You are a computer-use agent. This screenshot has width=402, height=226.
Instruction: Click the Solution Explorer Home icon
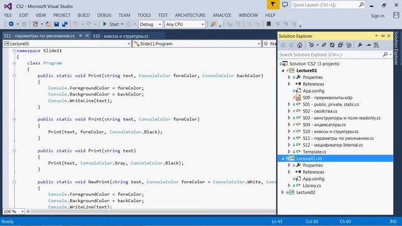click(x=300, y=45)
